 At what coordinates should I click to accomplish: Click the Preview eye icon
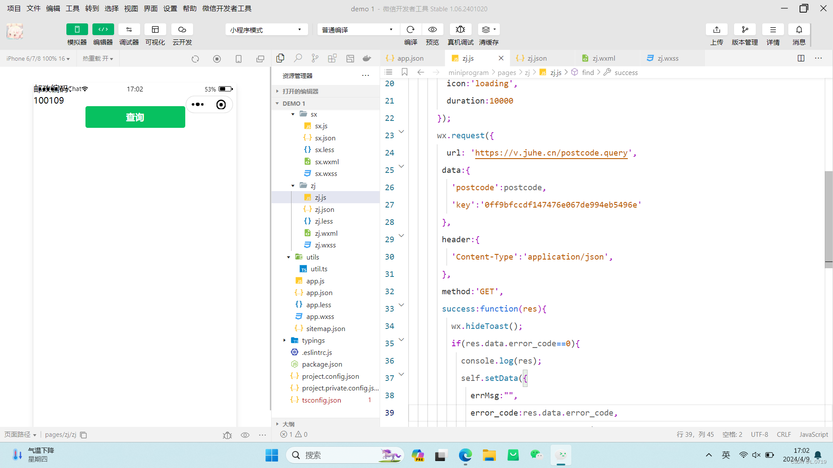pos(433,29)
